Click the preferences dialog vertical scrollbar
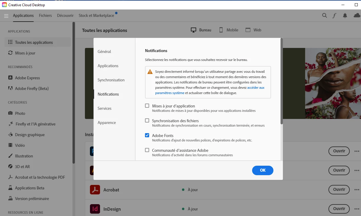This screenshot has width=361, height=216. pos(282,81)
